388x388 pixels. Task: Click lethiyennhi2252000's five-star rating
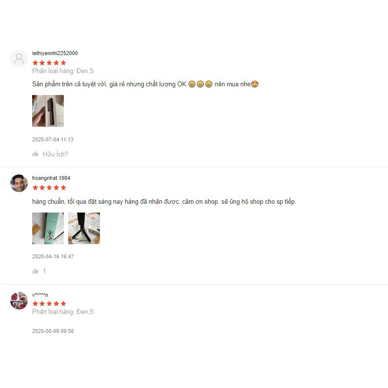point(49,62)
